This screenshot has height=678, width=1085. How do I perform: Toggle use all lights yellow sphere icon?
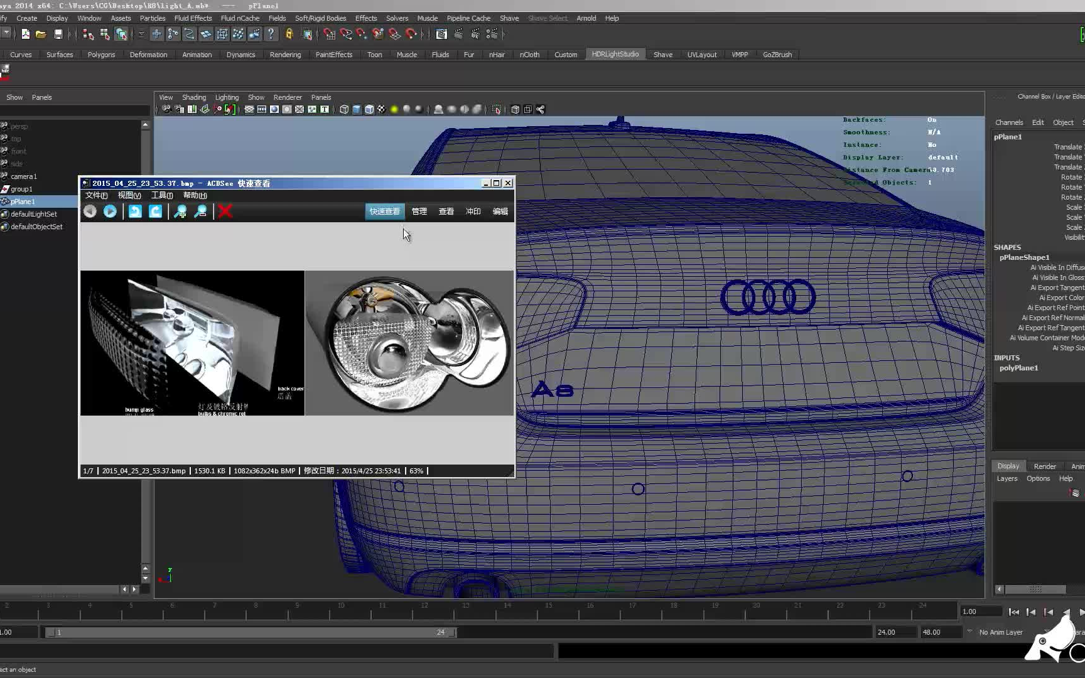pos(394,109)
